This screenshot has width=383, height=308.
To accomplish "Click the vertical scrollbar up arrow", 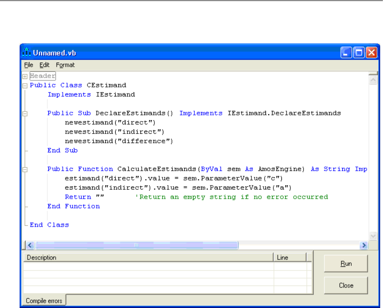I will coord(373,80).
